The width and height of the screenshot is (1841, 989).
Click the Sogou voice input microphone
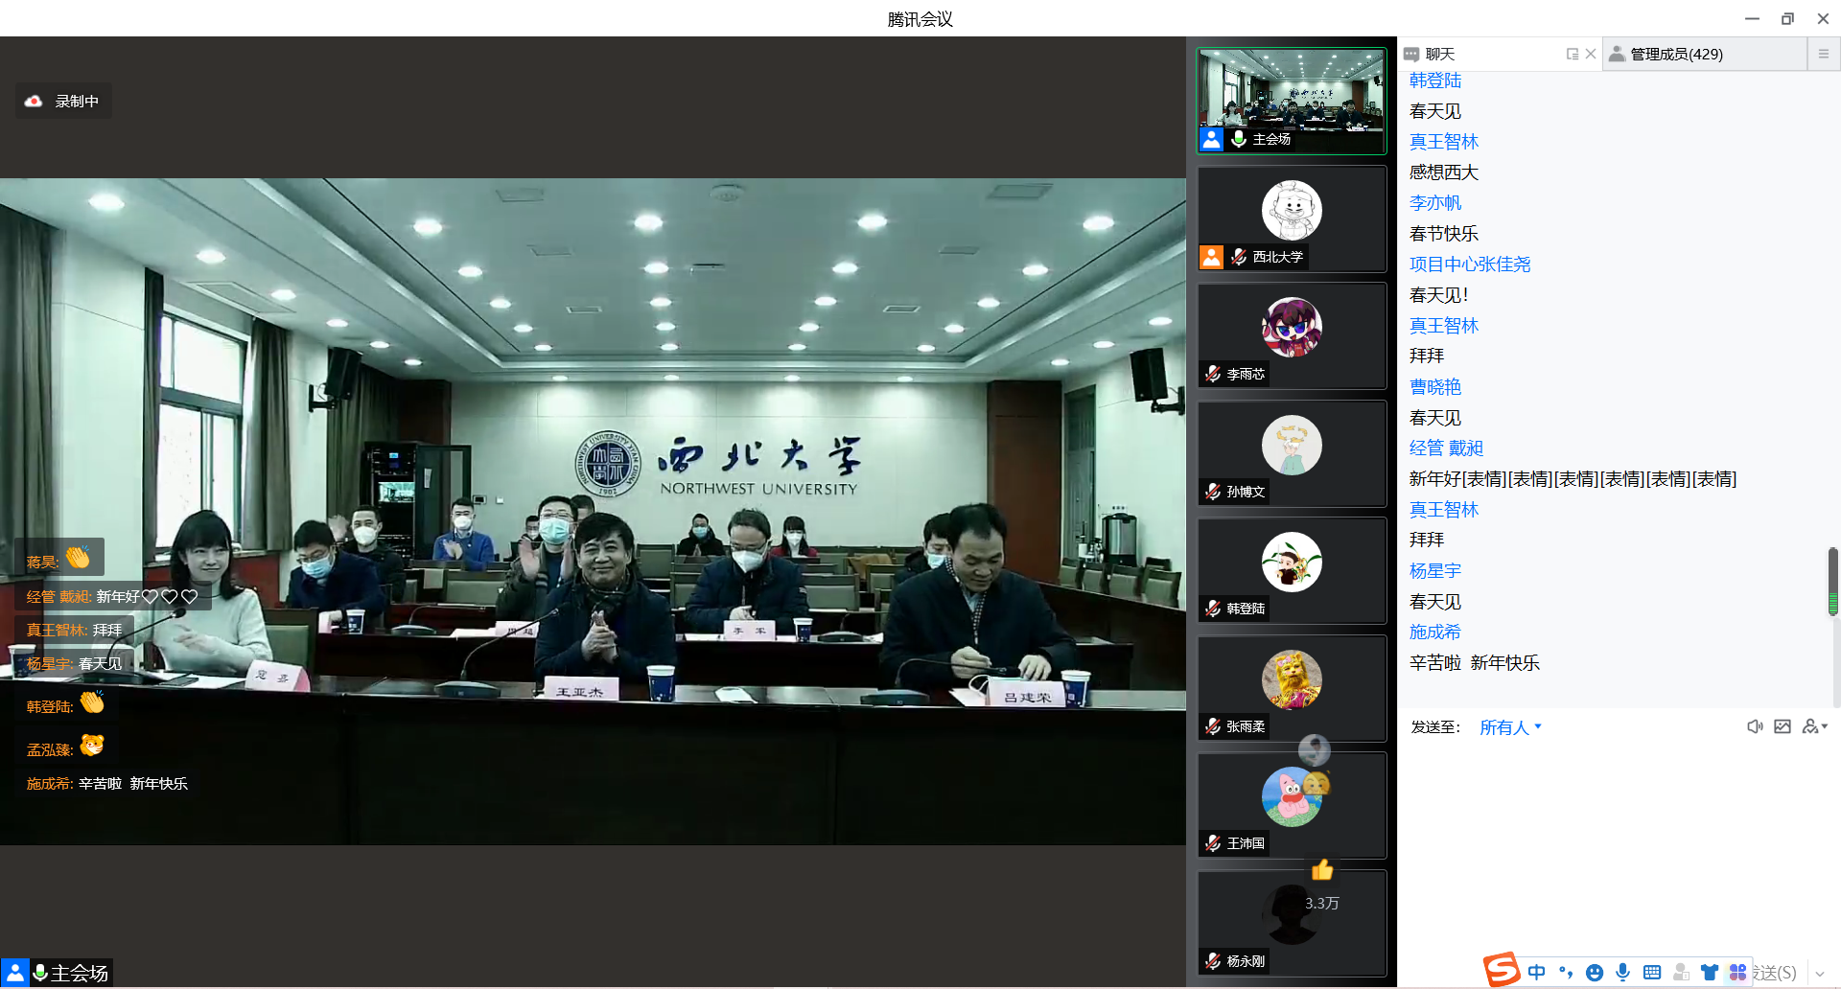tap(1622, 973)
